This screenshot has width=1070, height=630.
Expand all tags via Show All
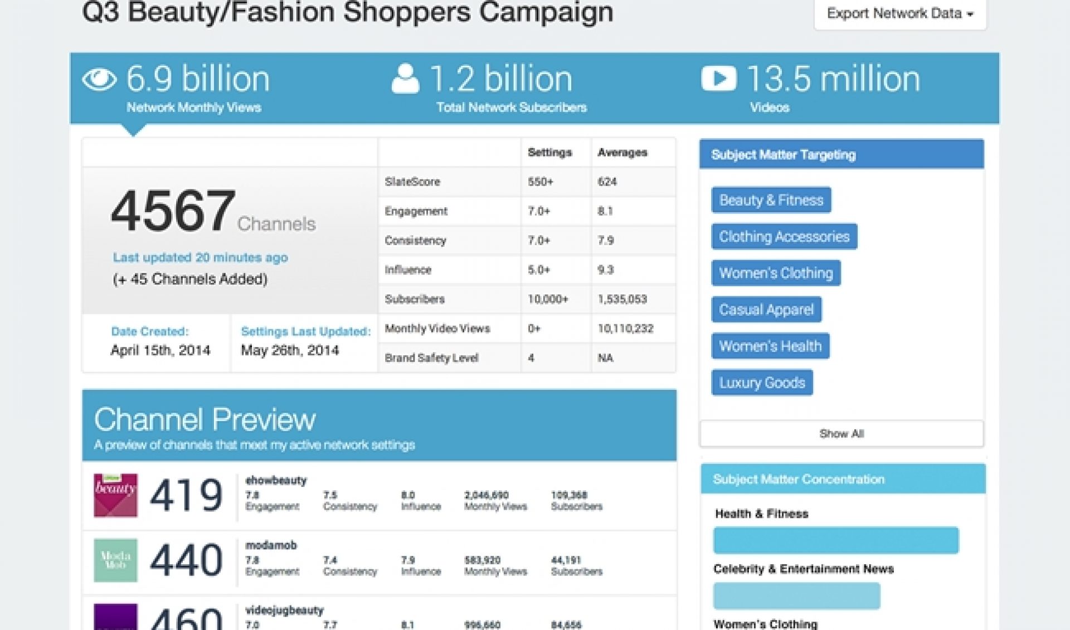tap(843, 433)
